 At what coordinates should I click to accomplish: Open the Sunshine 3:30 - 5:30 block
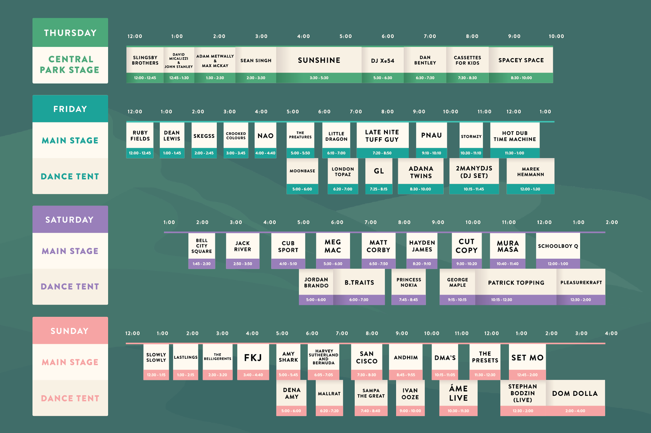319,65
